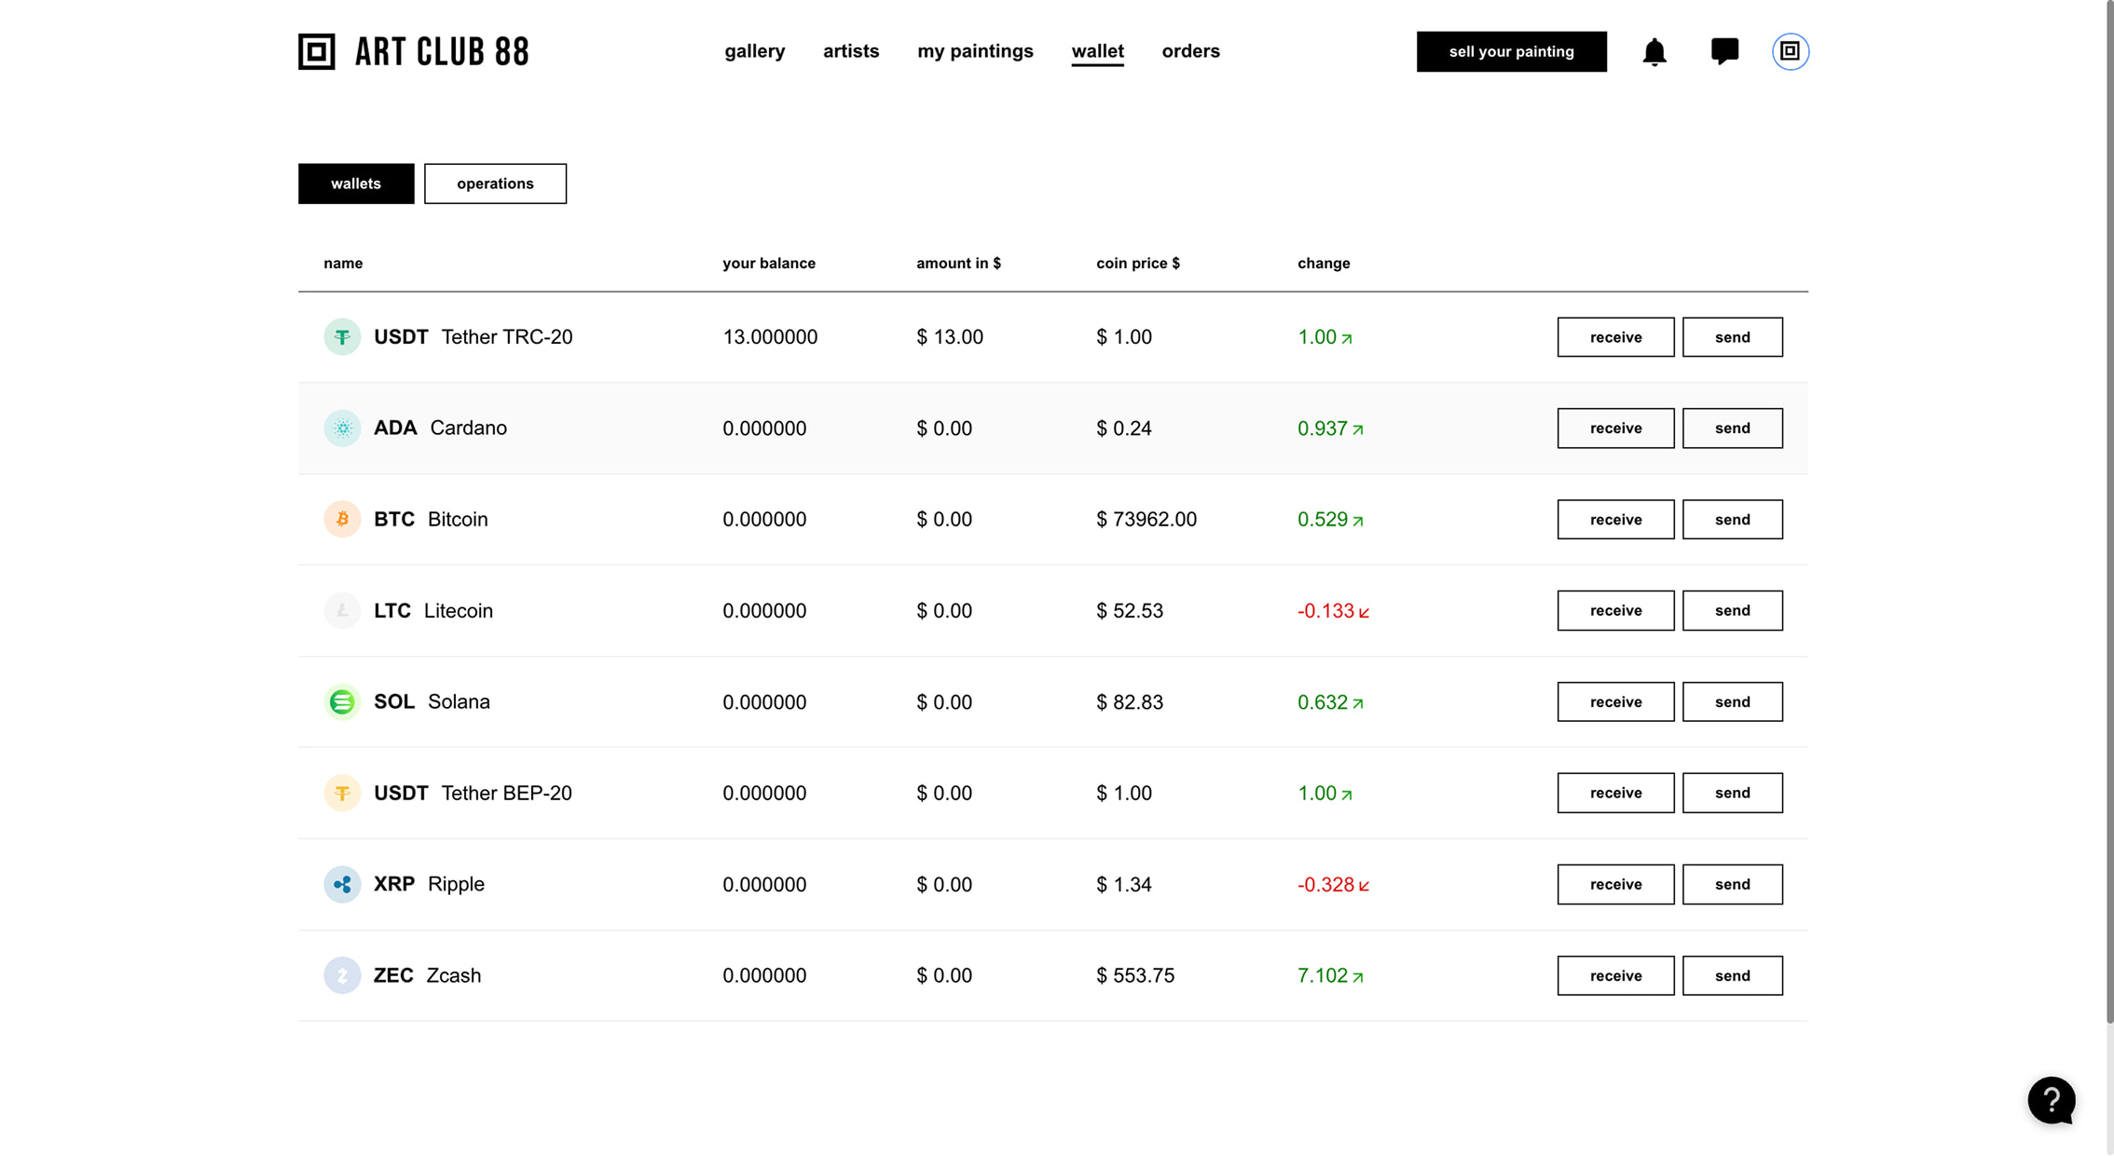Receive LTC Litecoin
The width and height of the screenshot is (2114, 1156).
pos(1615,611)
